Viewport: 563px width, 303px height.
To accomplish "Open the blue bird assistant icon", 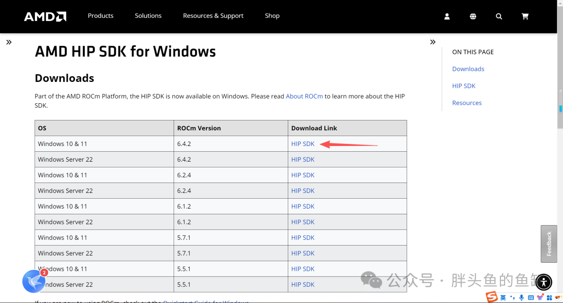I will (x=34, y=281).
